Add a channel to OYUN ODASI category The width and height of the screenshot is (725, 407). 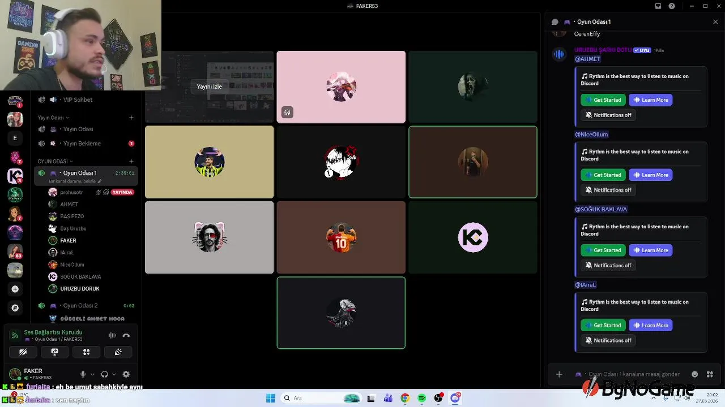[x=131, y=161]
